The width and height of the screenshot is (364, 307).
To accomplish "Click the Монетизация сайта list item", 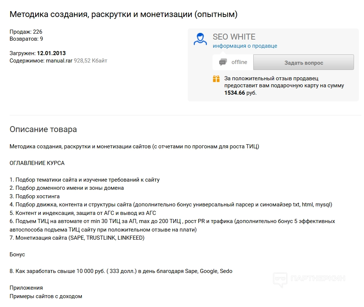I will point(77,238).
